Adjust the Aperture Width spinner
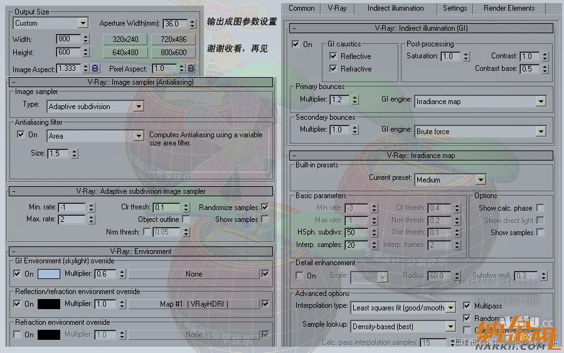Screen dimensions: 564x353 coord(193,24)
